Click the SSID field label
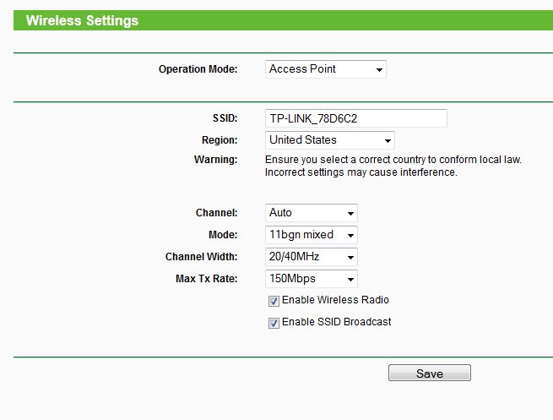 (225, 118)
